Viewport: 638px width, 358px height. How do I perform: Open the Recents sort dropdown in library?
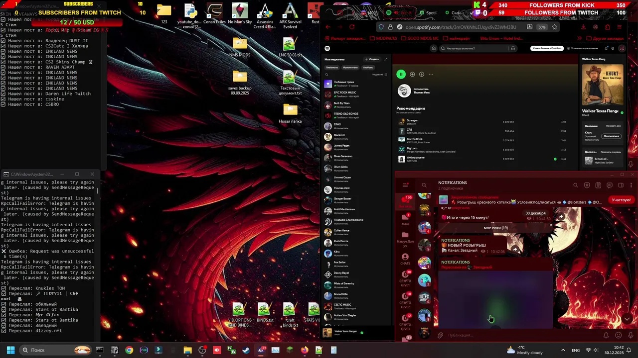tap(379, 75)
